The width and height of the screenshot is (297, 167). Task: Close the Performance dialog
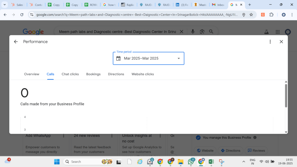(281, 42)
